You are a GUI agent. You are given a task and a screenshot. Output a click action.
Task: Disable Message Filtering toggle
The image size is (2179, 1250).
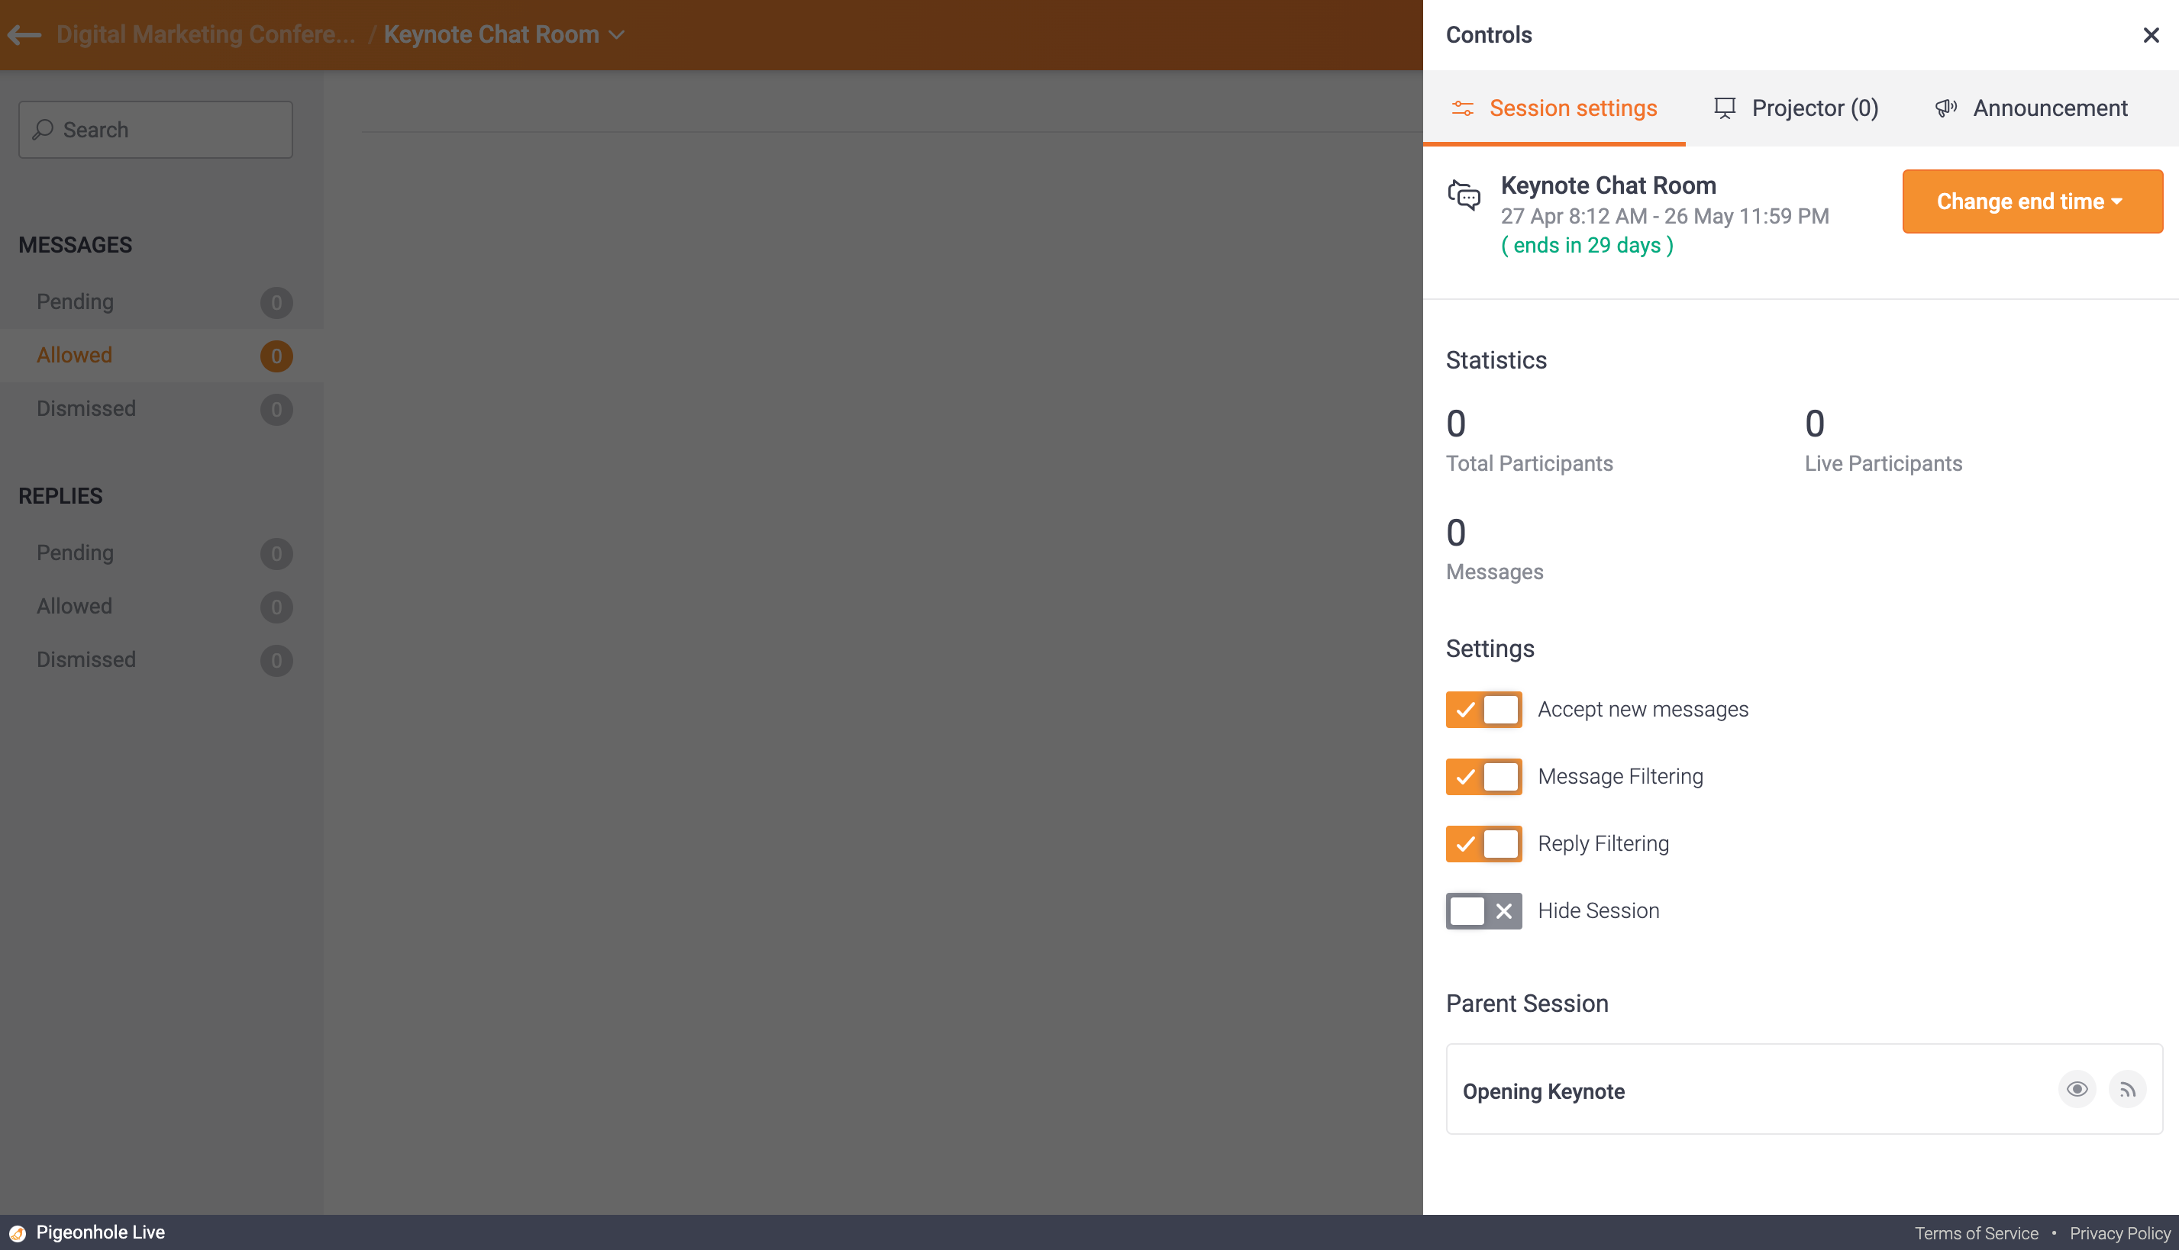point(1483,776)
